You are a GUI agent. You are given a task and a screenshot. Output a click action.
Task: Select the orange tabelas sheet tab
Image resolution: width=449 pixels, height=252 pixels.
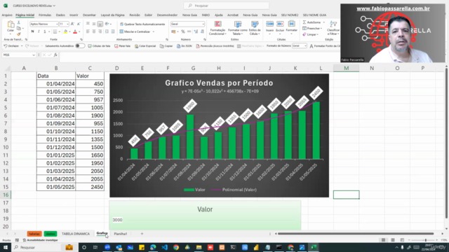click(x=34, y=234)
